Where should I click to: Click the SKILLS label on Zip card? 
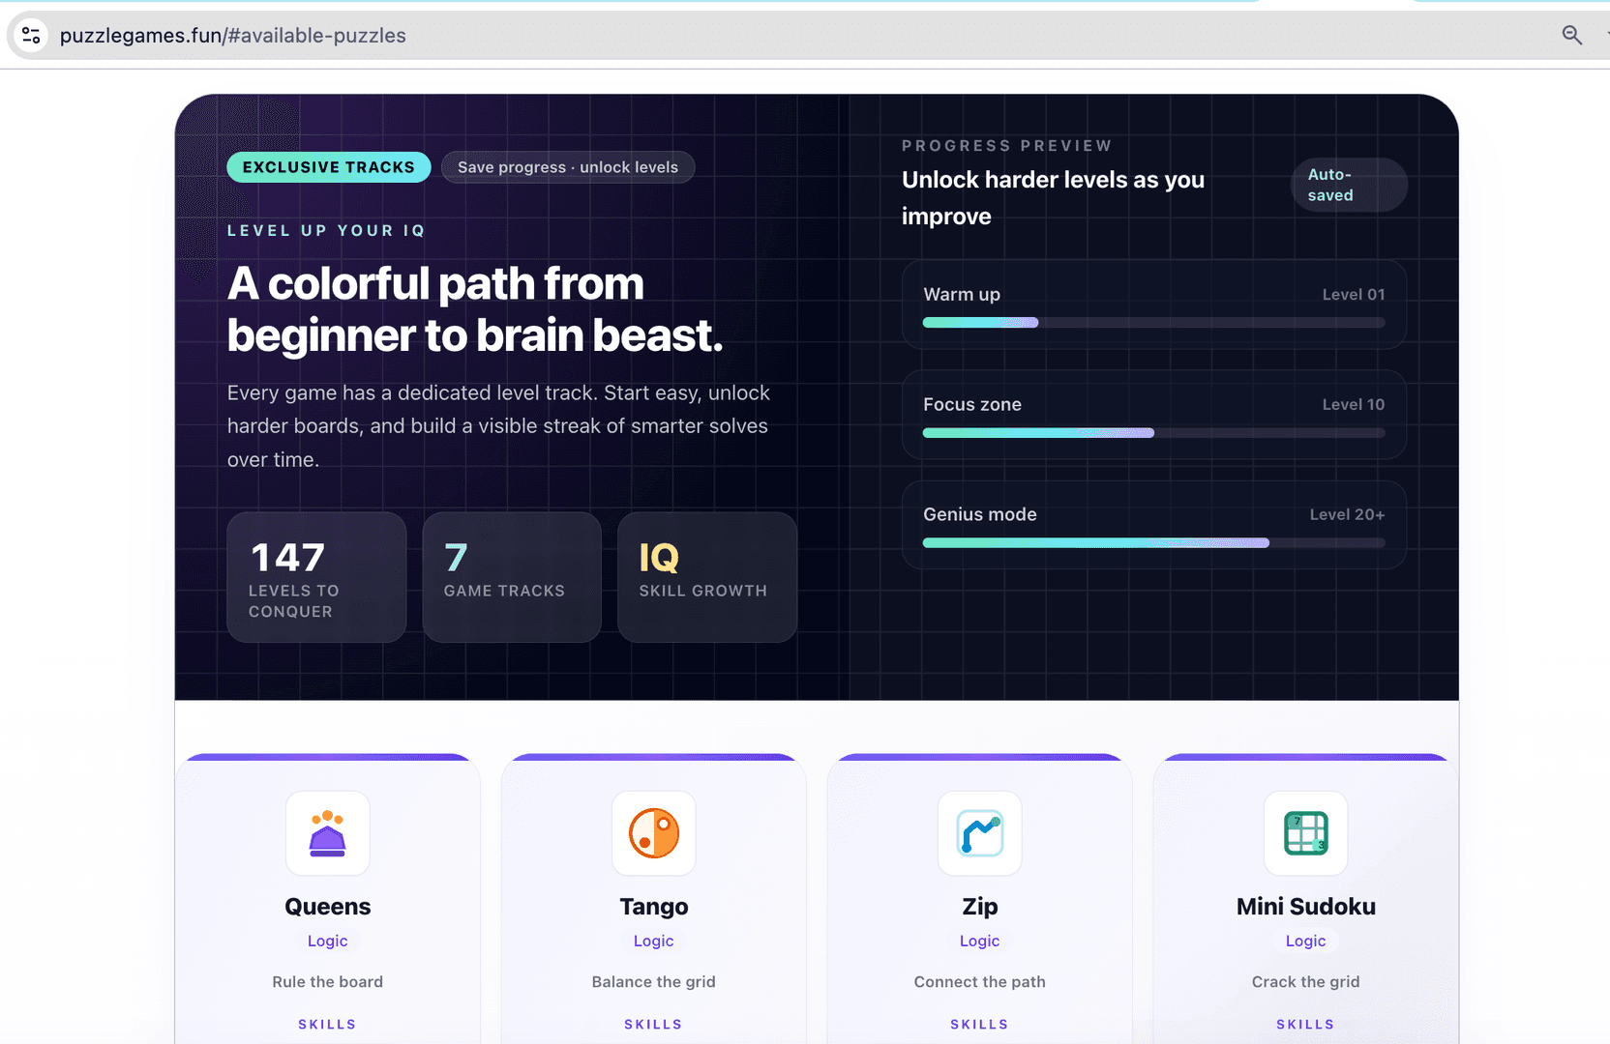click(980, 1025)
